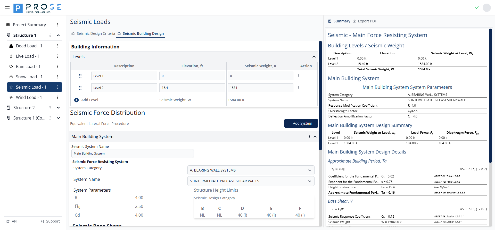The height and width of the screenshot is (230, 495).
Task: Collapse the Structure 1 tree
Action: pyautogui.click(x=58, y=35)
